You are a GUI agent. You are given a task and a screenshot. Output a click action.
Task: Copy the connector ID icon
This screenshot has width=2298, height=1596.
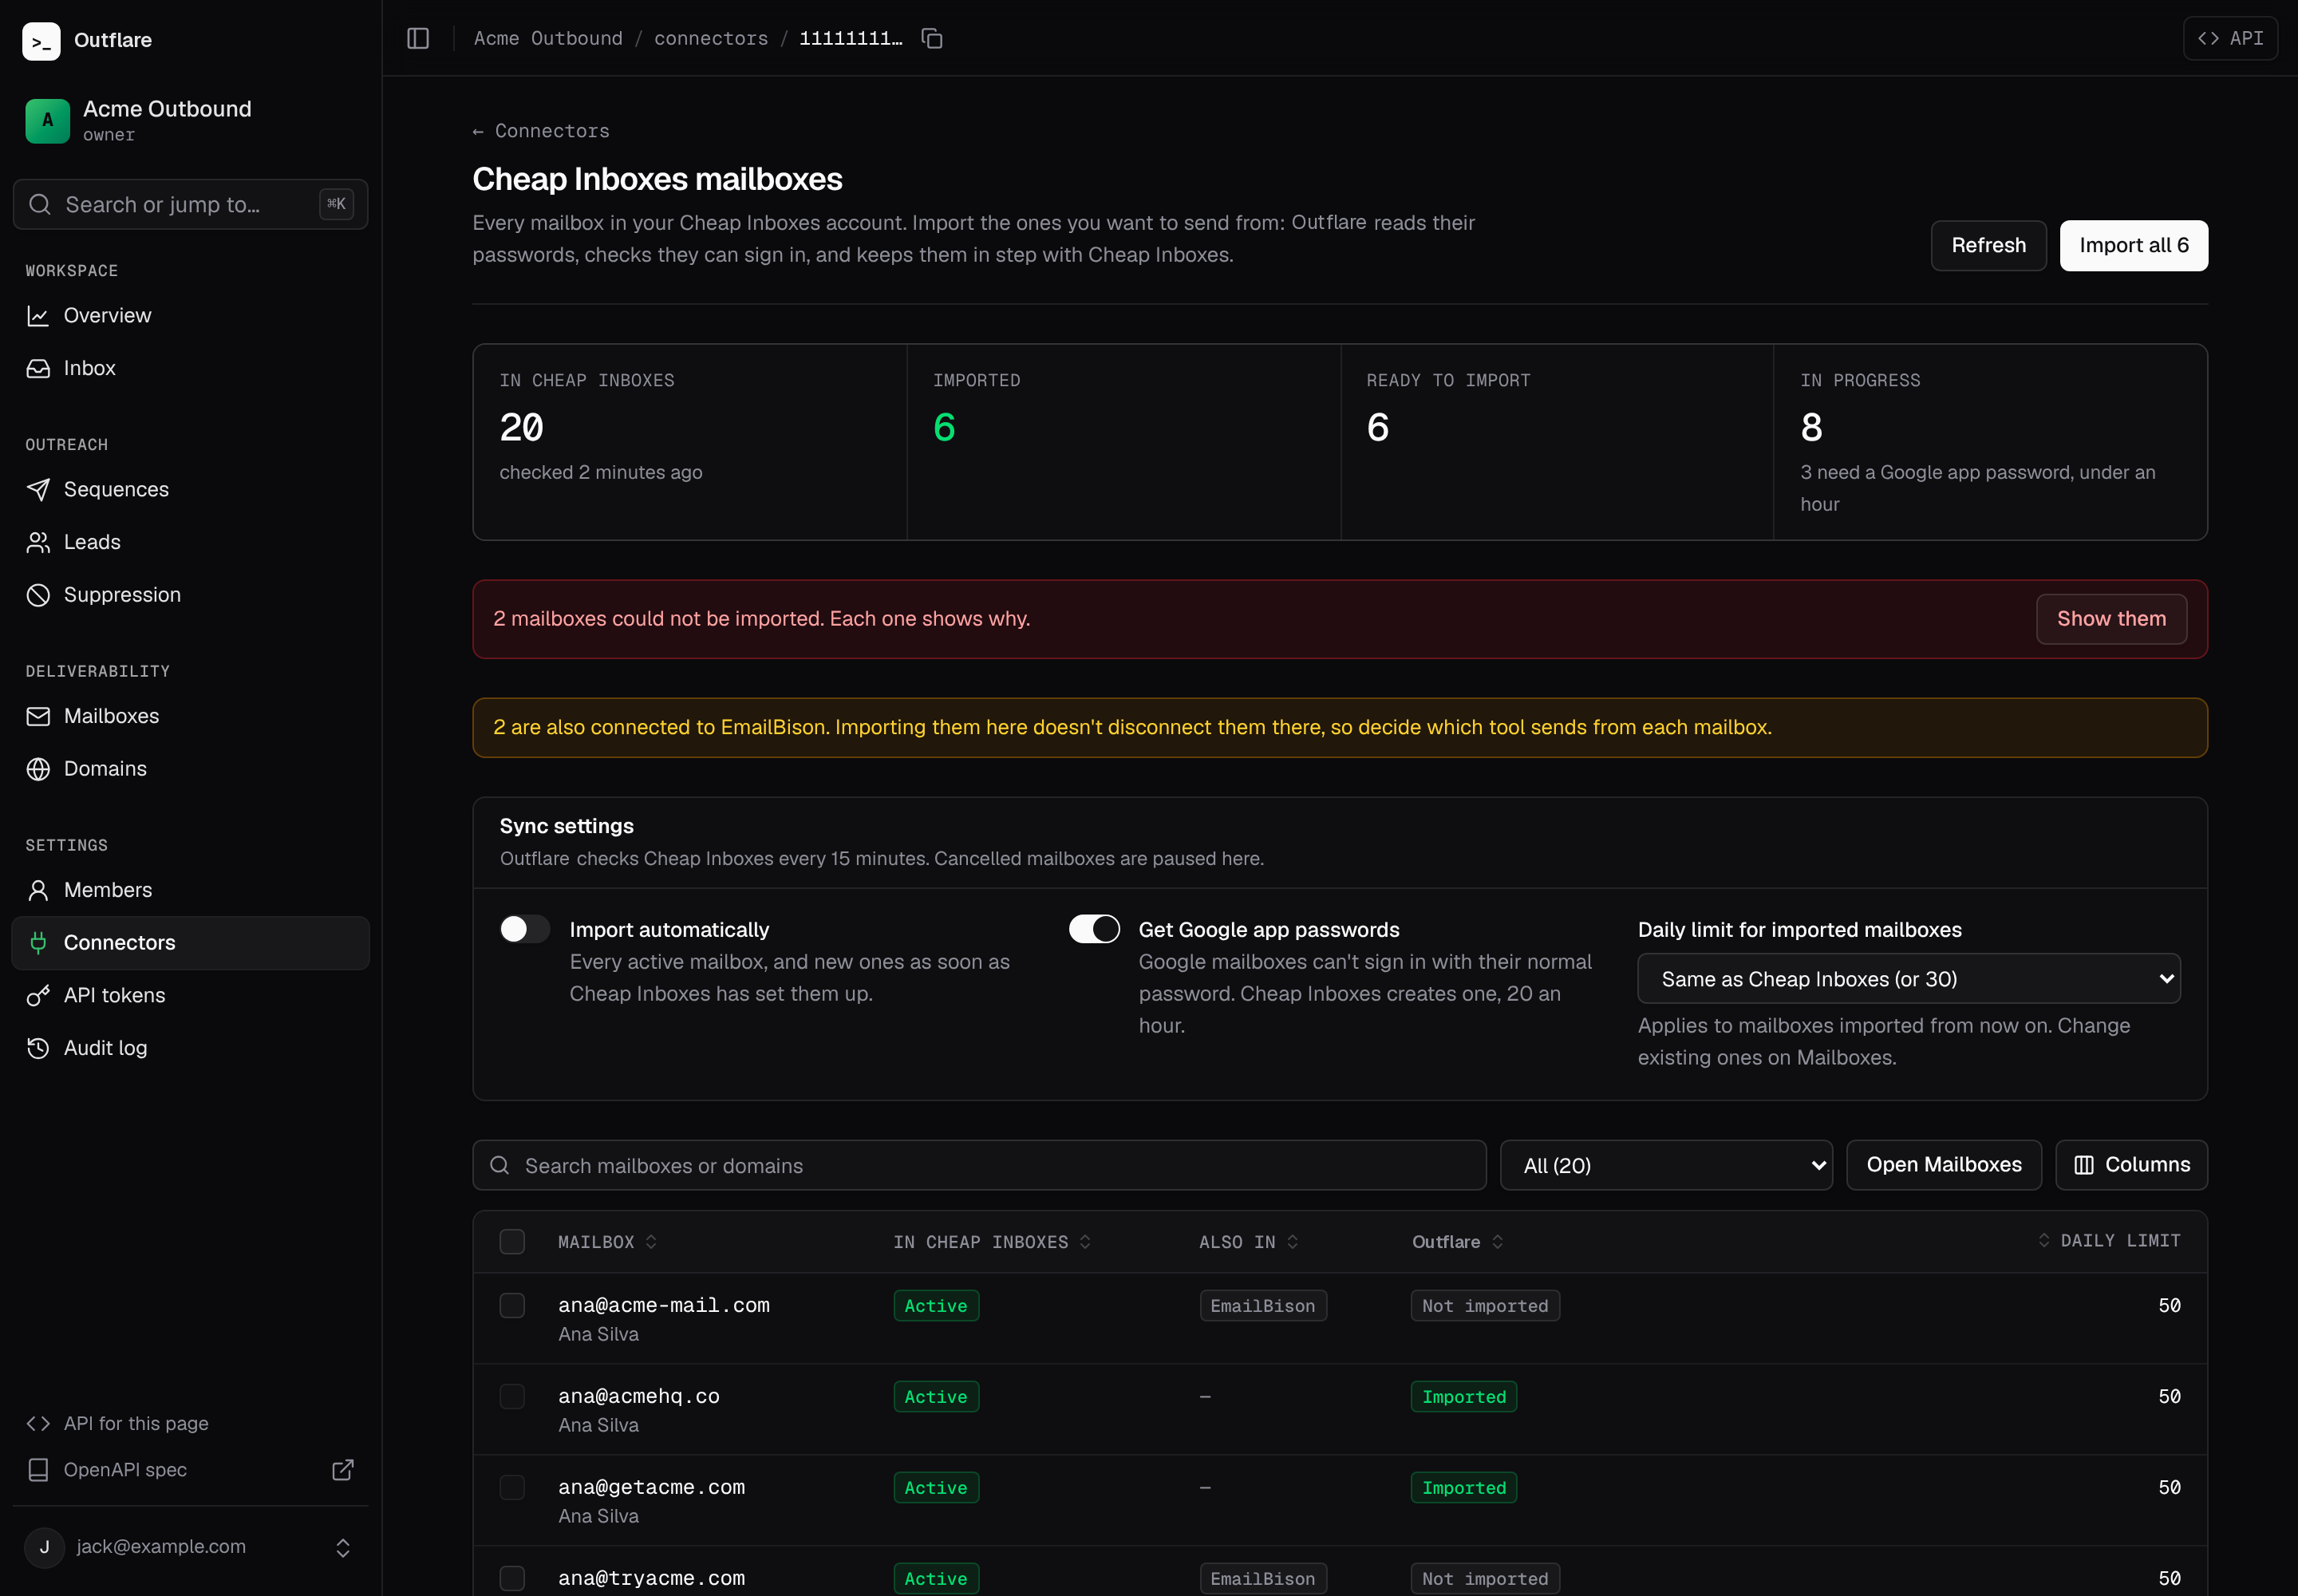[x=932, y=38]
